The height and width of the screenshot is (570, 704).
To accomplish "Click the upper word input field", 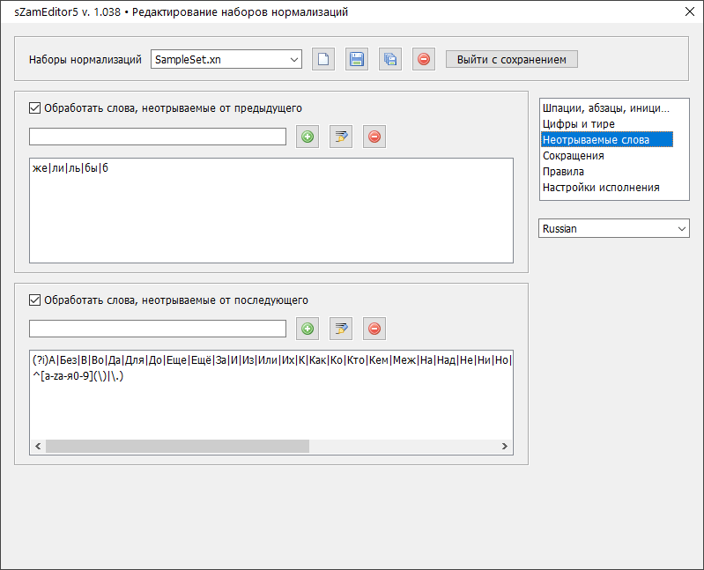I will (158, 137).
